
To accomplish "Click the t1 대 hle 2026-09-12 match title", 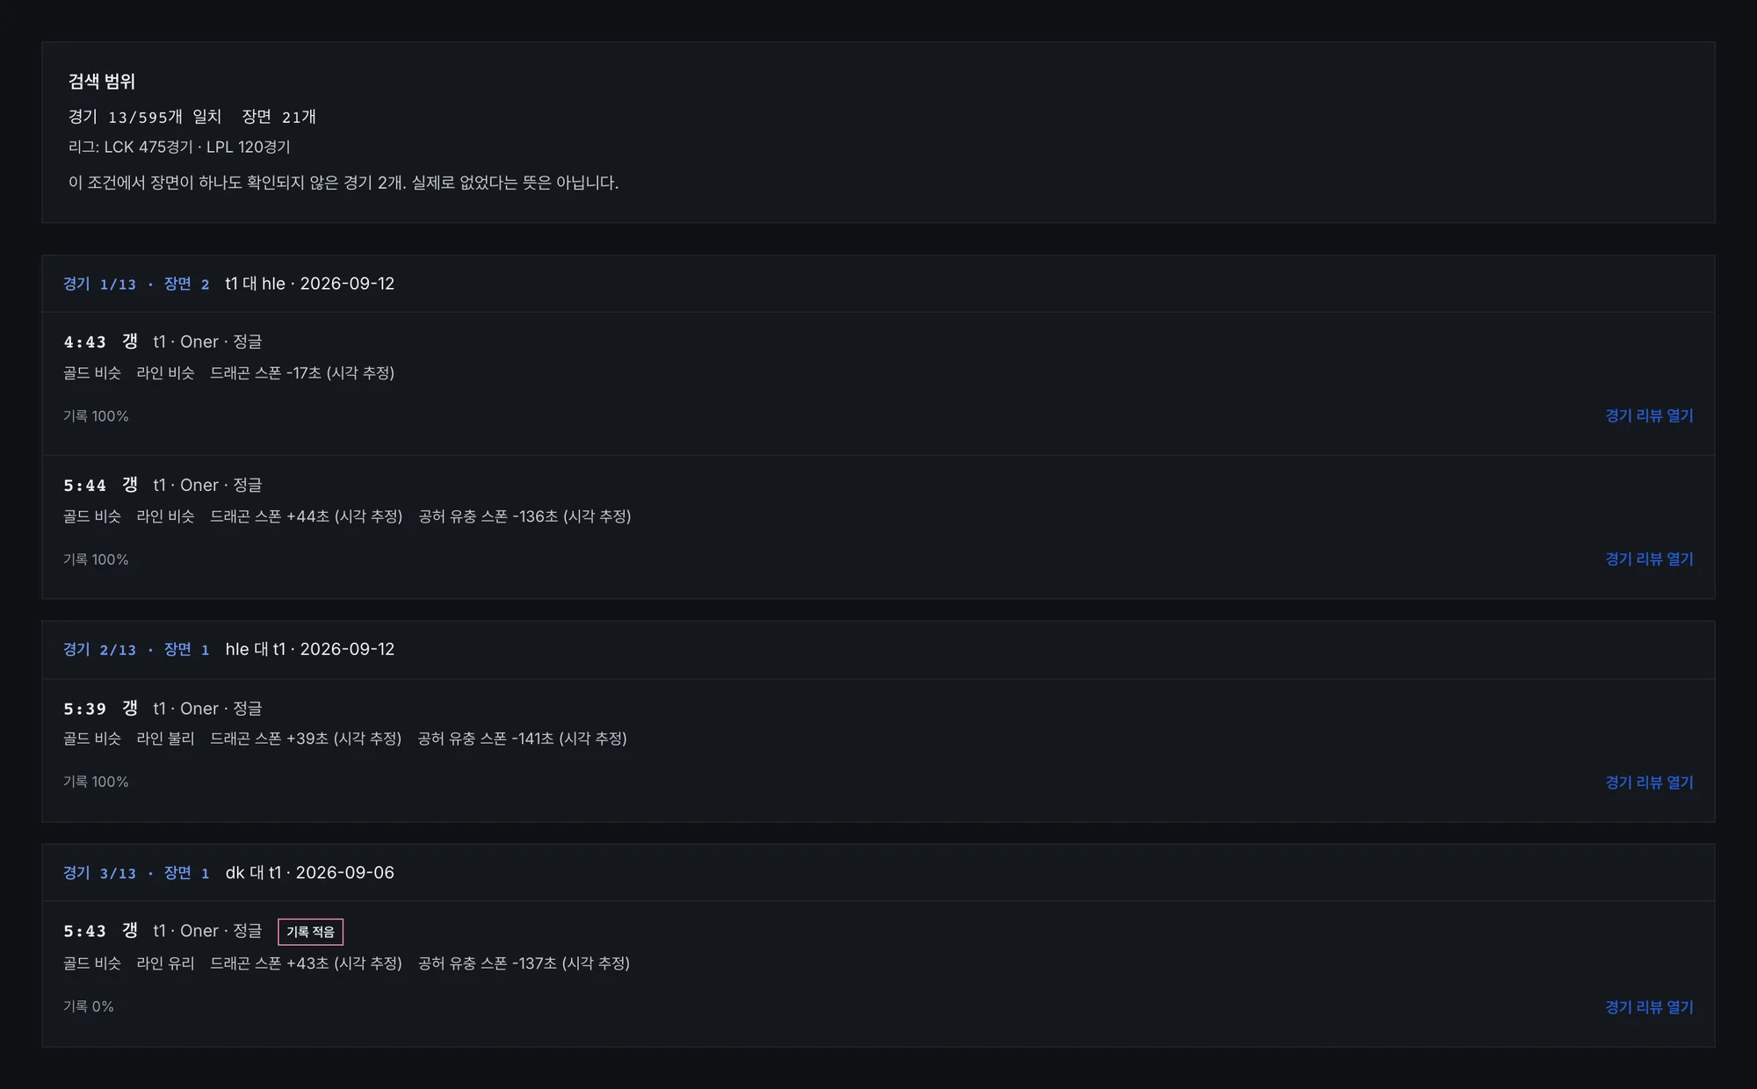I will [309, 284].
